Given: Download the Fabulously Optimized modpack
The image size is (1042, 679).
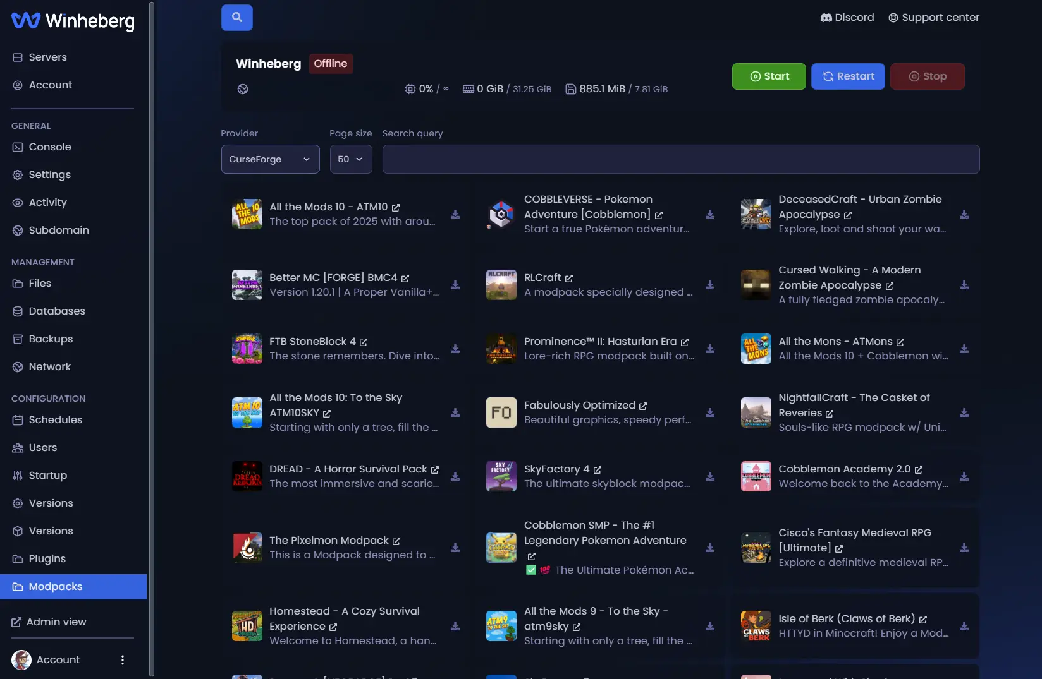Looking at the screenshot, I should click(x=710, y=412).
